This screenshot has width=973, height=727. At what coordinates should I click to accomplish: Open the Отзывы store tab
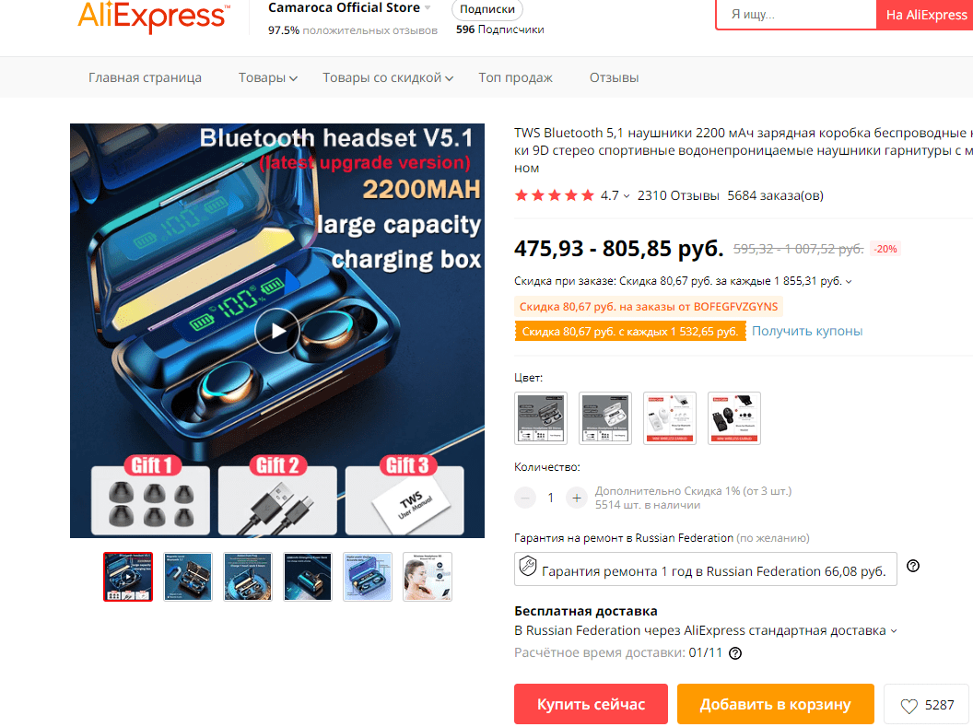pos(614,77)
